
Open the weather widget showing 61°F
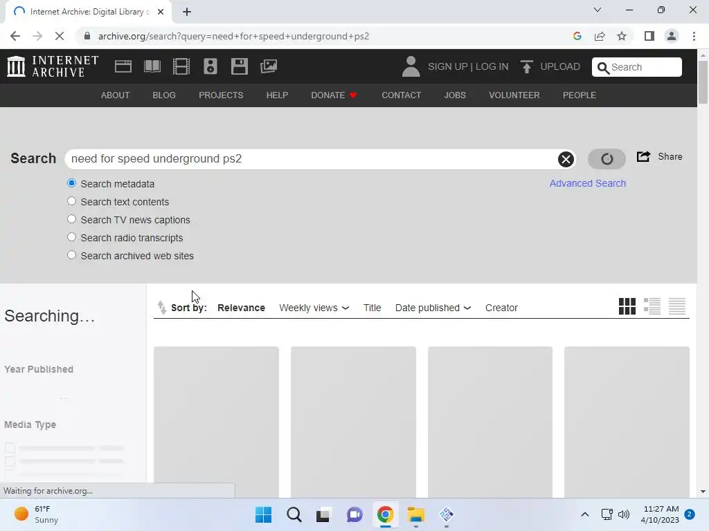pos(36,514)
